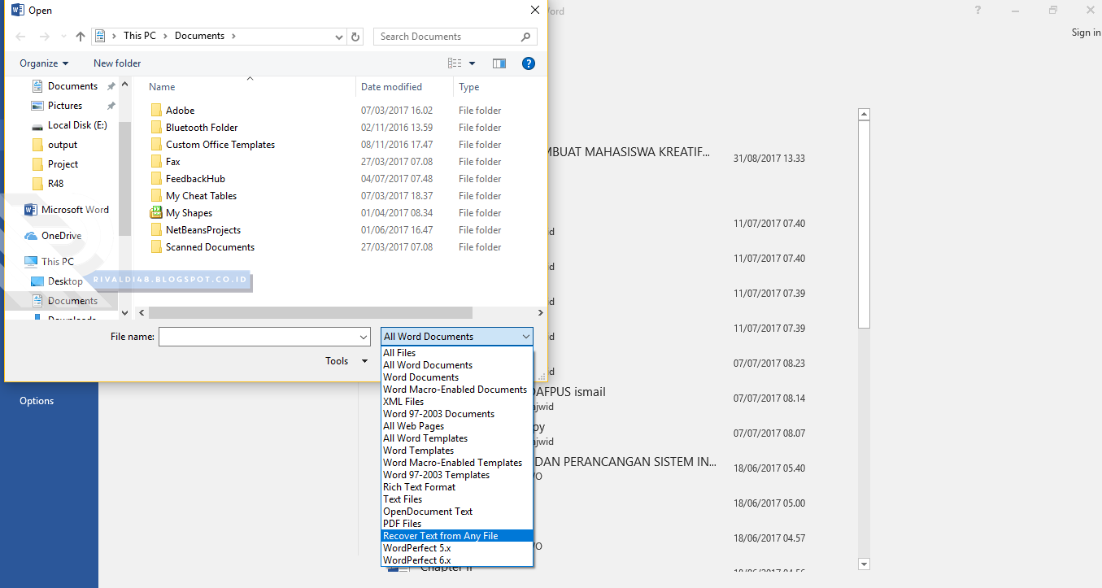1102x588 pixels.
Task: Click the pin icon beside Pictures
Action: [111, 106]
